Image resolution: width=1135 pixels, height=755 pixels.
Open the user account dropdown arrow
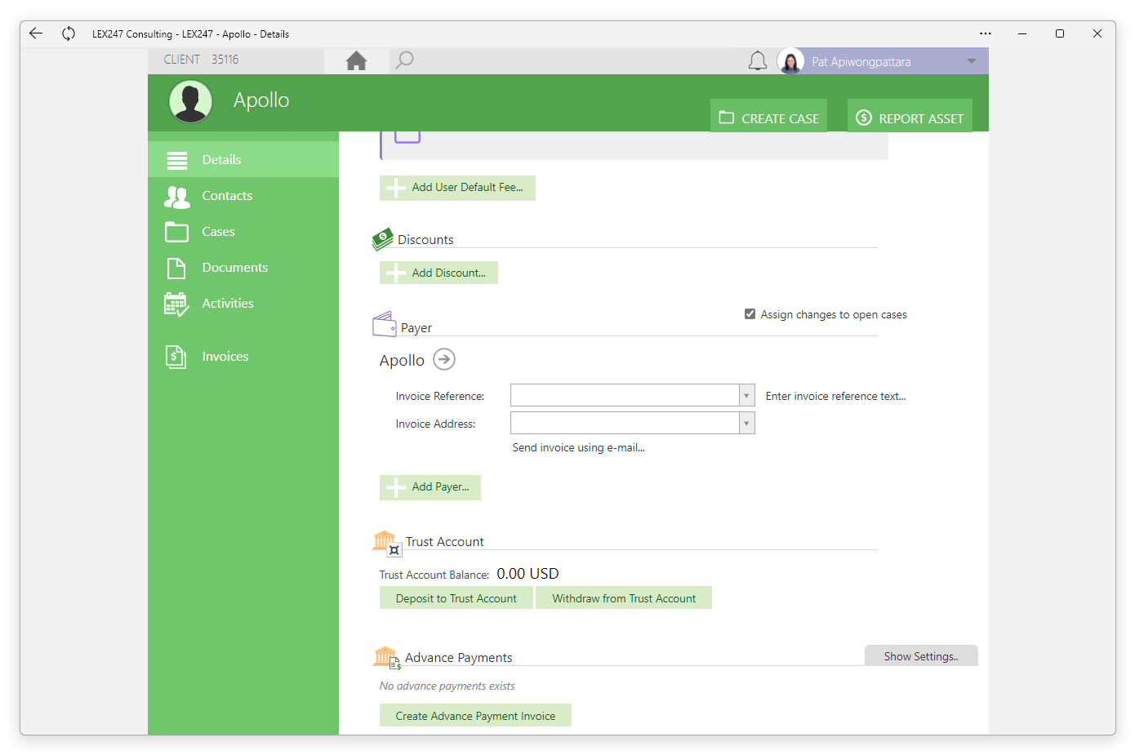coord(972,61)
